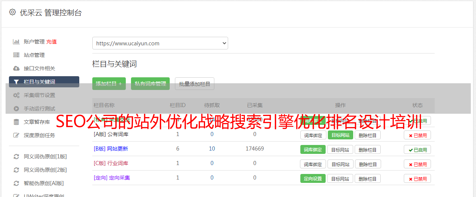Click the 栏目名称 column header

(x=104, y=105)
